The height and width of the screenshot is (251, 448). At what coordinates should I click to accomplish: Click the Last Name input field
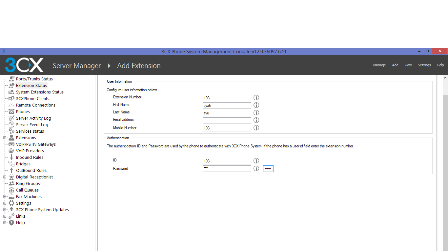(227, 113)
